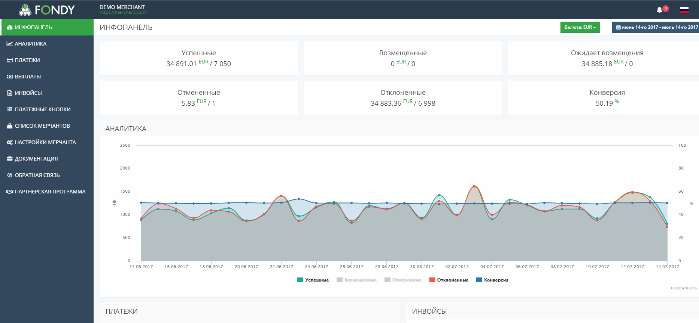Viewport: 699px width, 323px height.
Task: Open the merchant.com URL link
Action: [123, 13]
